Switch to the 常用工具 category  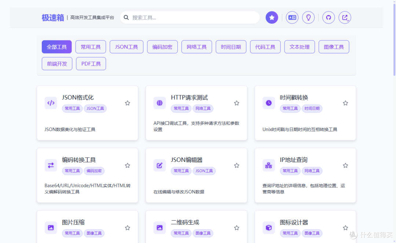coord(91,47)
